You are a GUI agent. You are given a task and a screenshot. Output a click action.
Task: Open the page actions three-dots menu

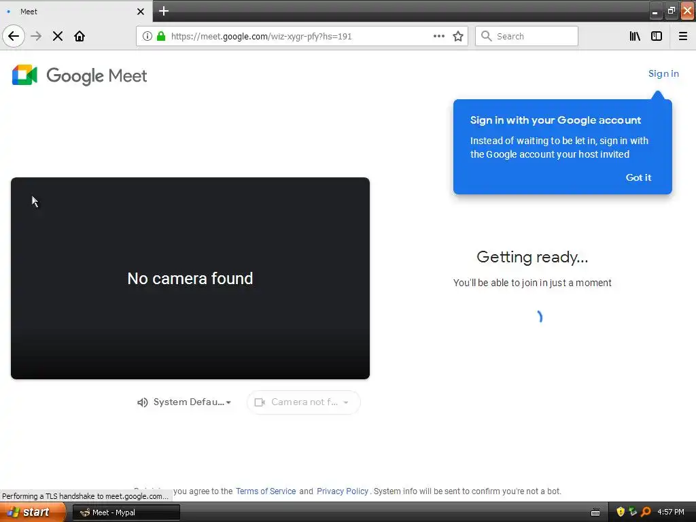(x=438, y=36)
